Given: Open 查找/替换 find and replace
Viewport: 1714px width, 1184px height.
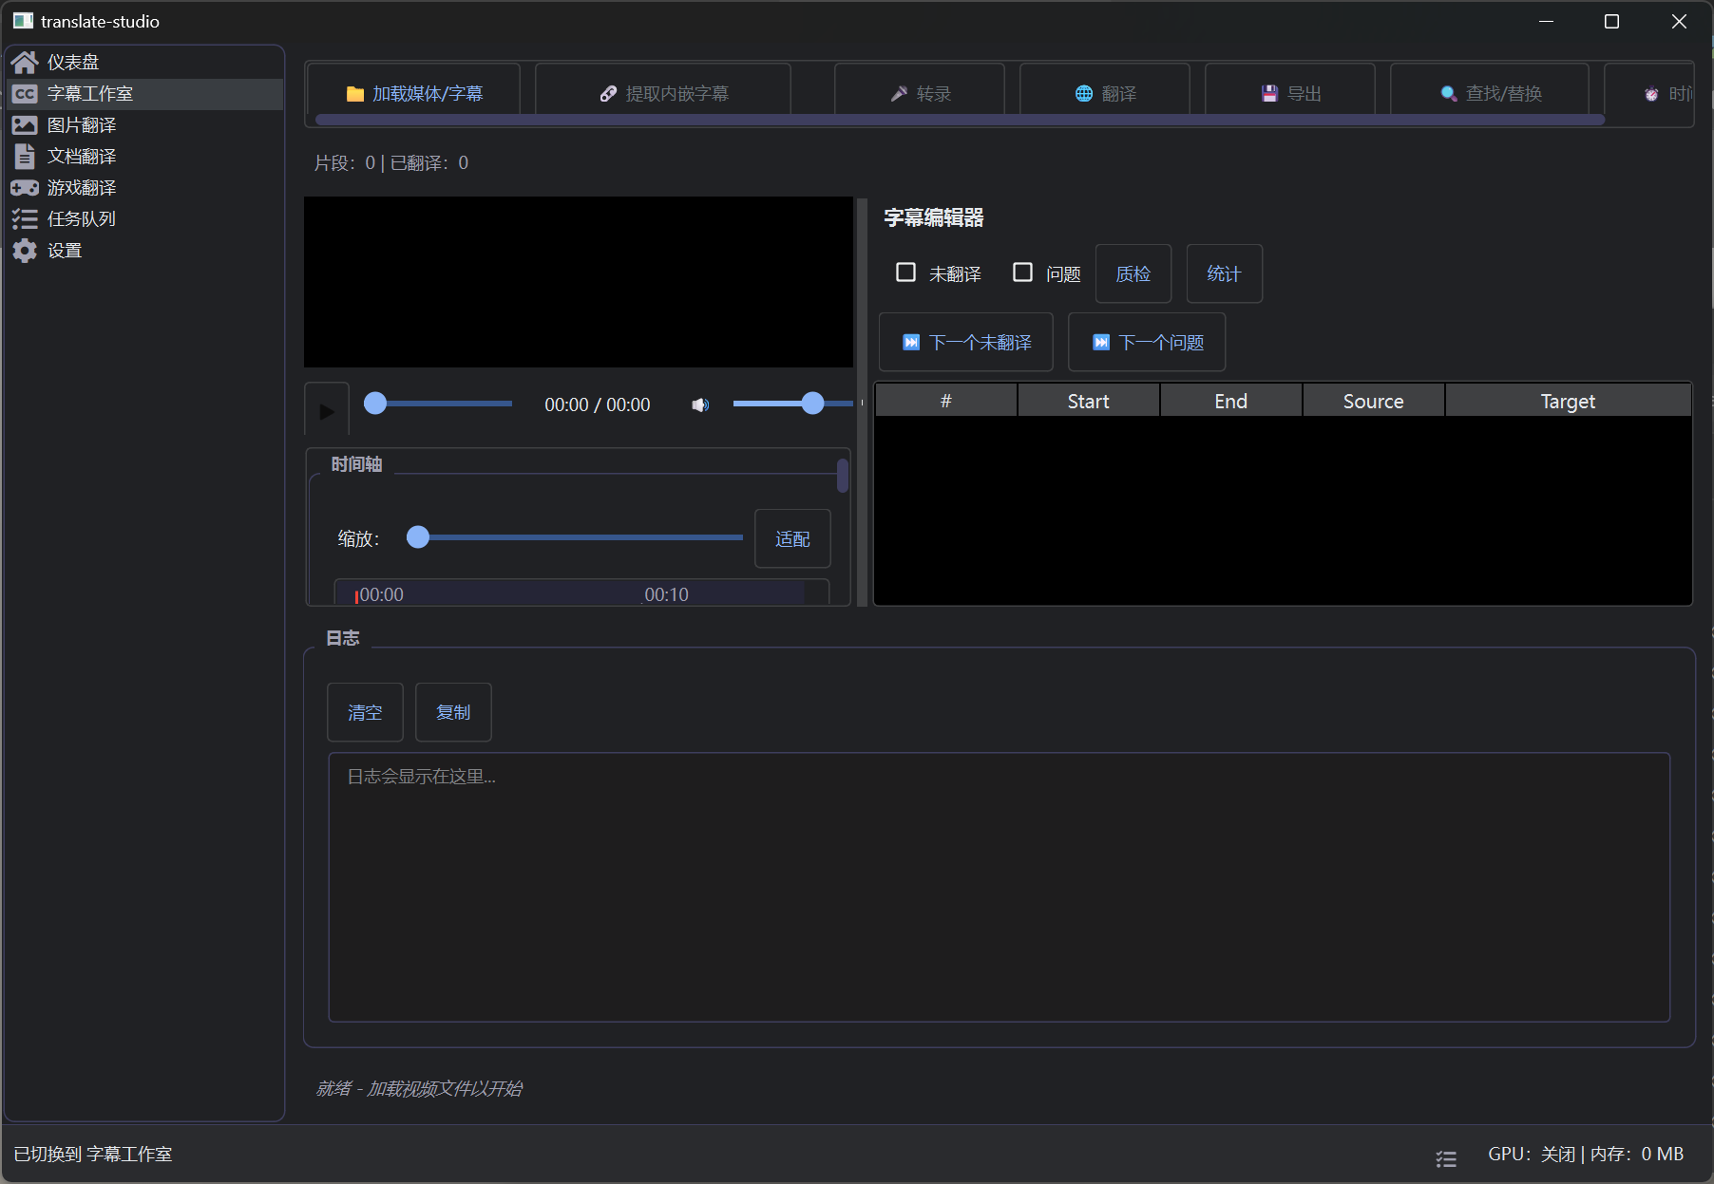Looking at the screenshot, I should [1490, 93].
